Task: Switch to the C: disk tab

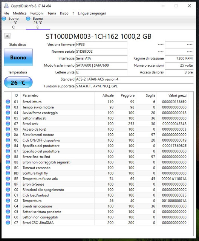Action: (14, 23)
